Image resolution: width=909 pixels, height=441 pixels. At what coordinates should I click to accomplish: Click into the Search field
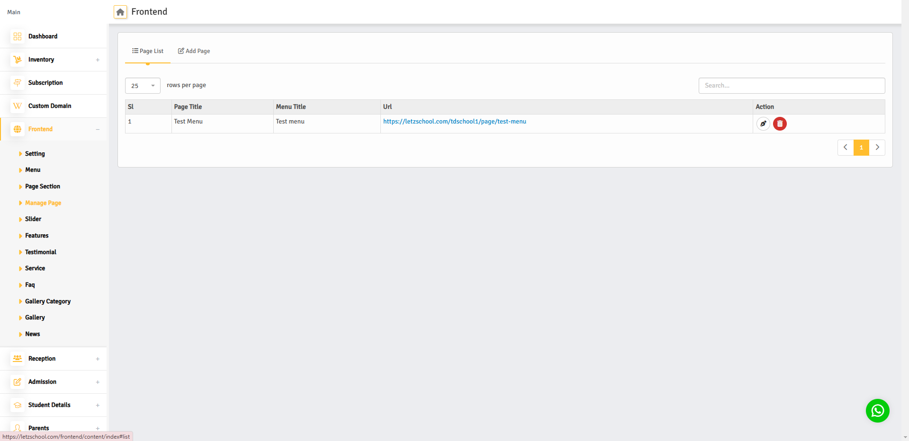click(x=792, y=86)
